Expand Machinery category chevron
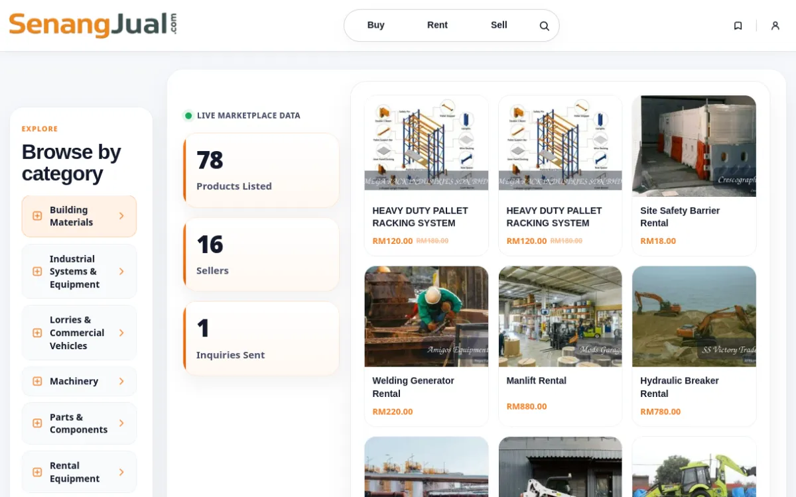Screen dimensions: 796x497 pos(121,382)
